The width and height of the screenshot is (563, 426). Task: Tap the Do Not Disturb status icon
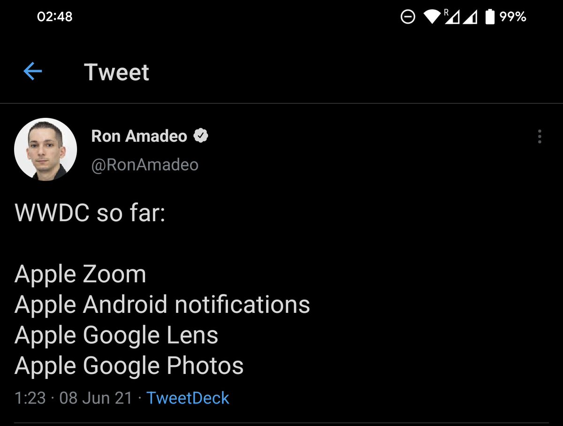tap(408, 17)
